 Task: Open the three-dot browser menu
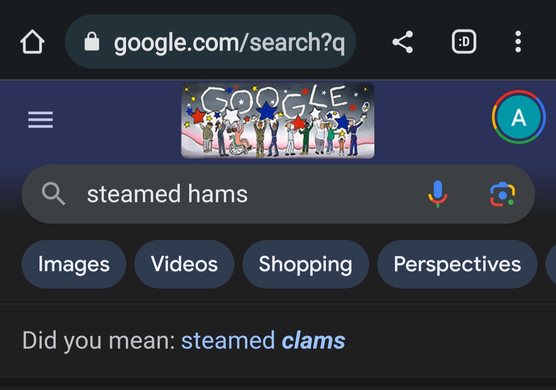click(518, 42)
